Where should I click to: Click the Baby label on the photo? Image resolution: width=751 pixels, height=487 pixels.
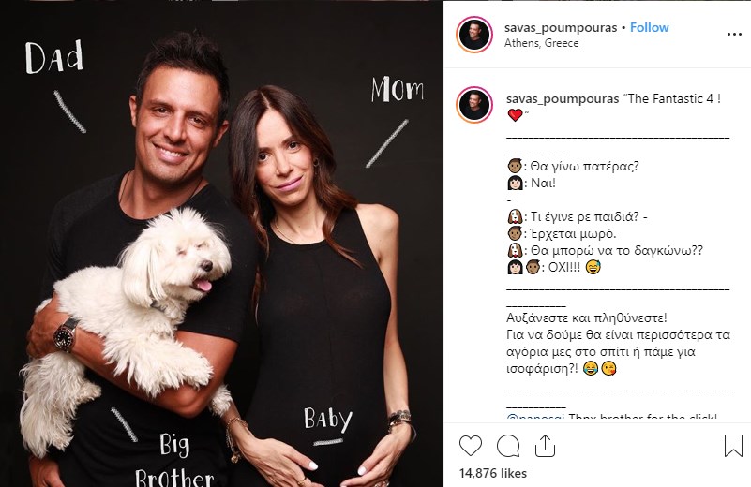[x=328, y=419]
